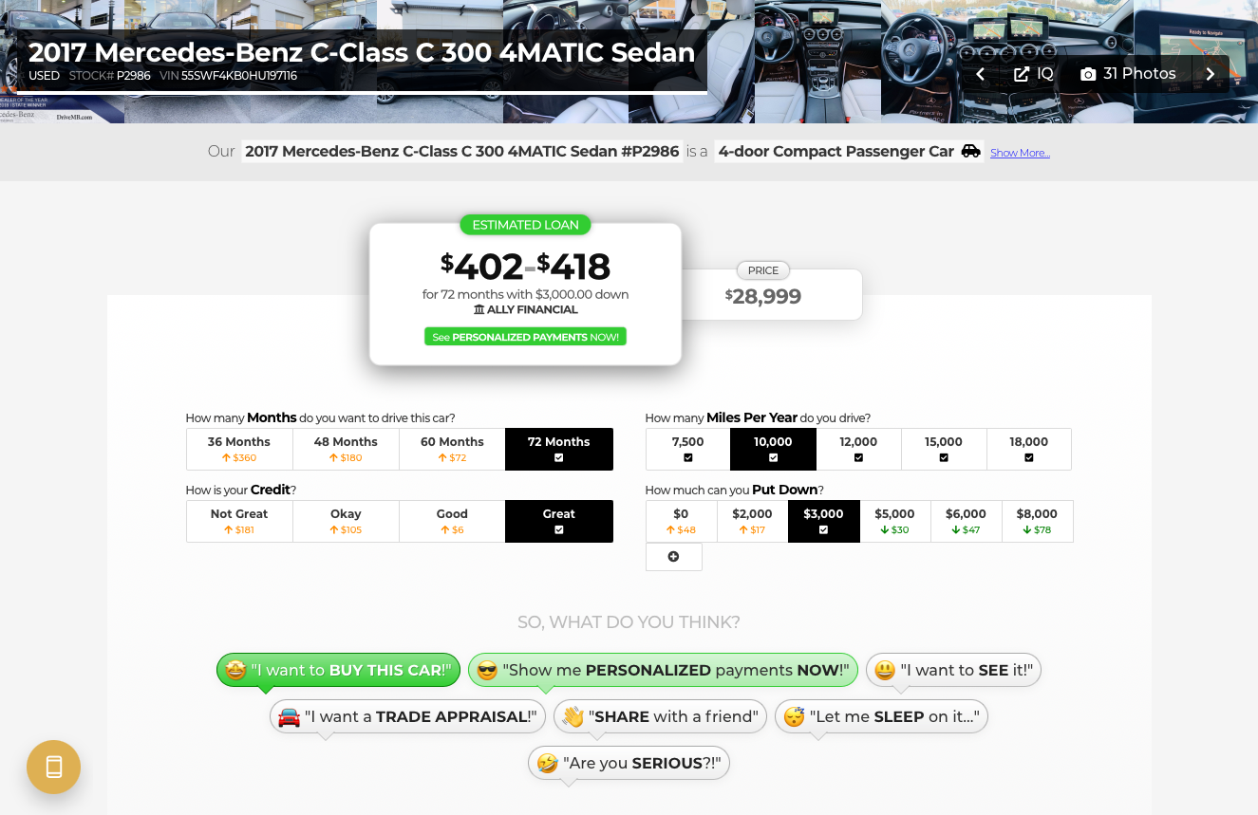Click vehicle title in header banner
Screen dimensions: 1258x815
tap(362, 52)
